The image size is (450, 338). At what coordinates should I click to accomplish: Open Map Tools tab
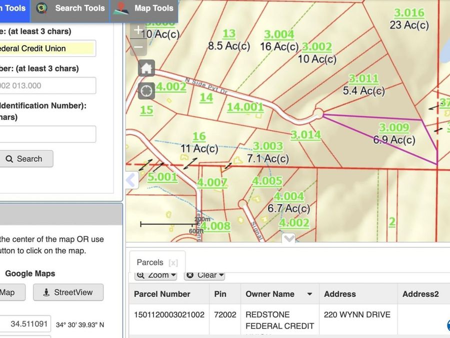click(144, 9)
